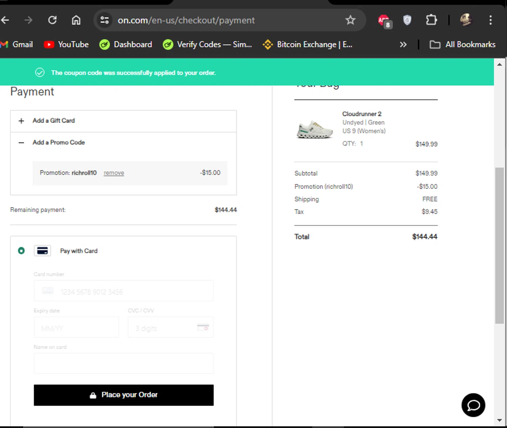Open the All Bookmarks folder

point(462,44)
